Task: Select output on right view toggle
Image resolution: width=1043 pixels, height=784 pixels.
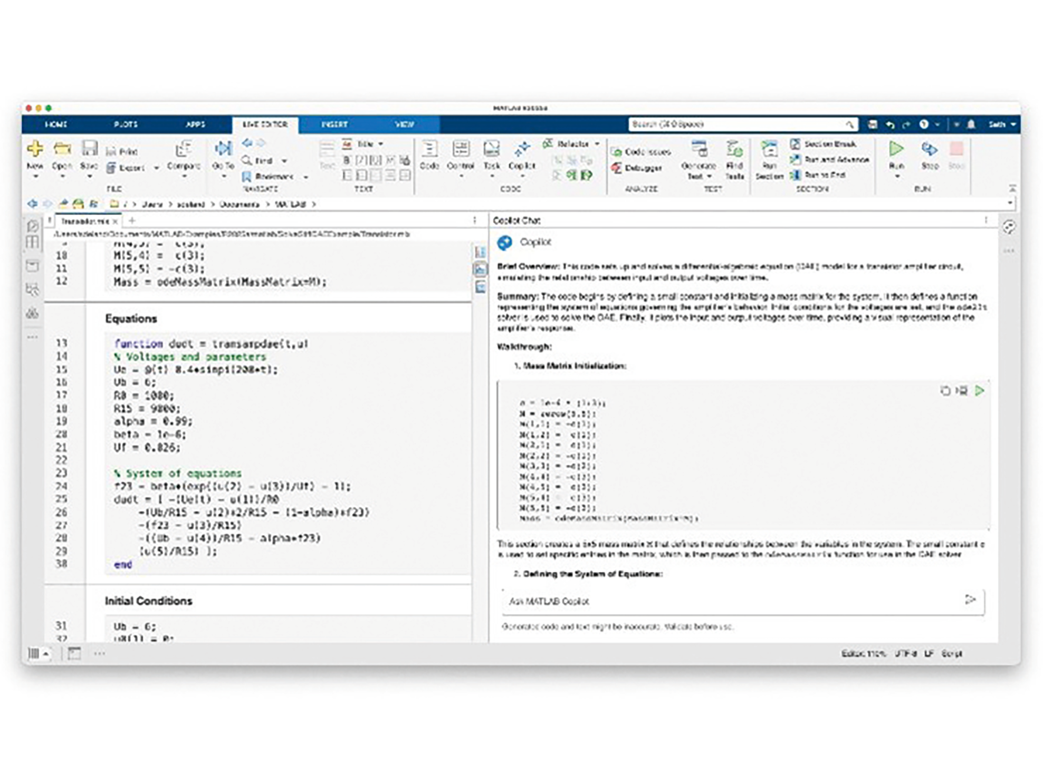Action: pyautogui.click(x=480, y=252)
